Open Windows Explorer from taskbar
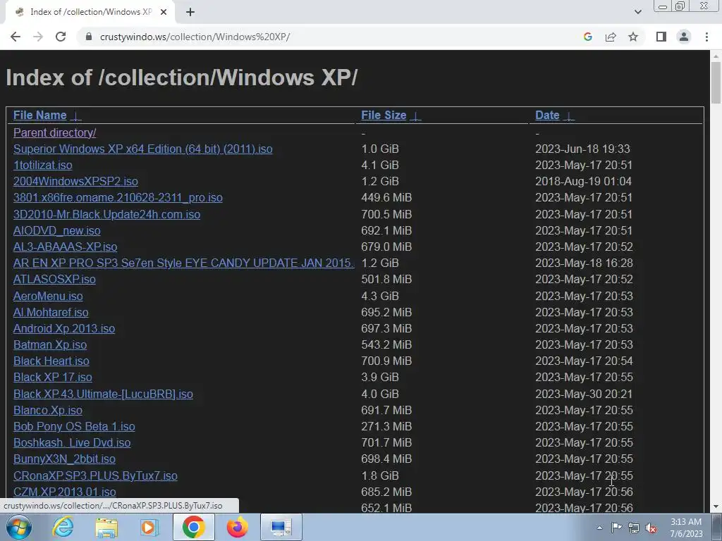Viewport: 722px width, 541px height. tap(106, 527)
